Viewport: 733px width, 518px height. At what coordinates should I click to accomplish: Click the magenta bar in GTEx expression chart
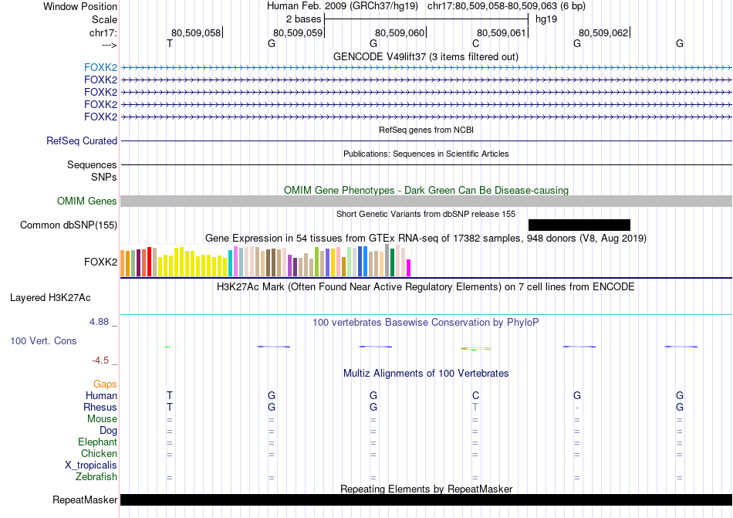[409, 267]
